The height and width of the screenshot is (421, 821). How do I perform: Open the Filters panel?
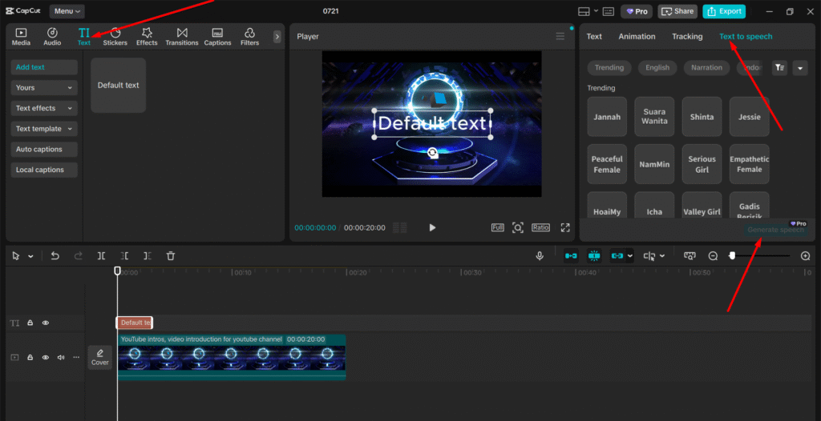coord(249,36)
